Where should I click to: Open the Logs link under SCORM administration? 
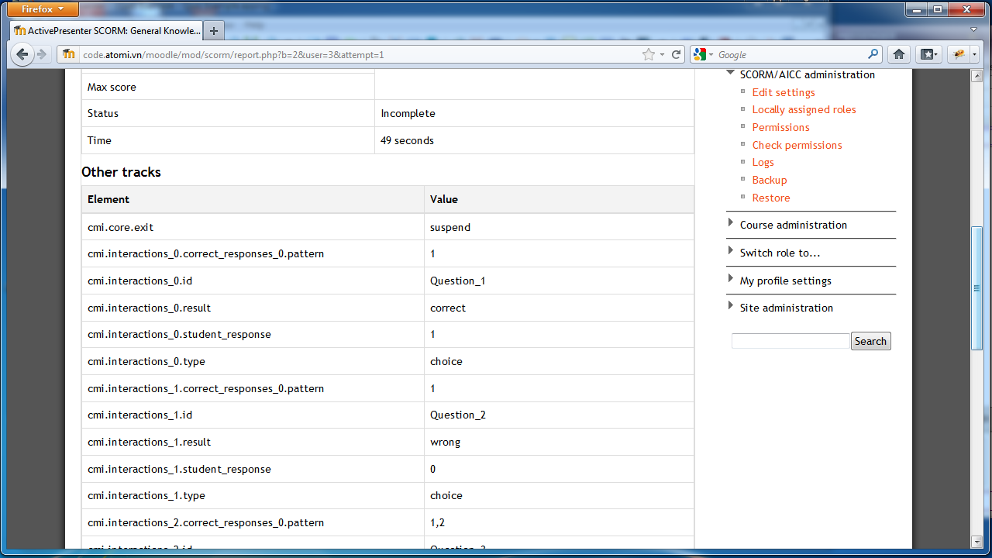[763, 162]
